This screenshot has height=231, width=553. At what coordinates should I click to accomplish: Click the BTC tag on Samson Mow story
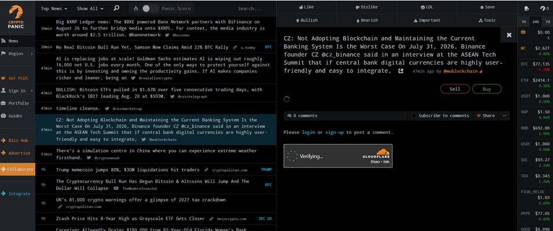coord(268,47)
